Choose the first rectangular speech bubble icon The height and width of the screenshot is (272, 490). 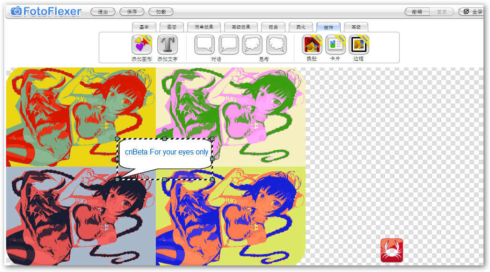(x=205, y=44)
